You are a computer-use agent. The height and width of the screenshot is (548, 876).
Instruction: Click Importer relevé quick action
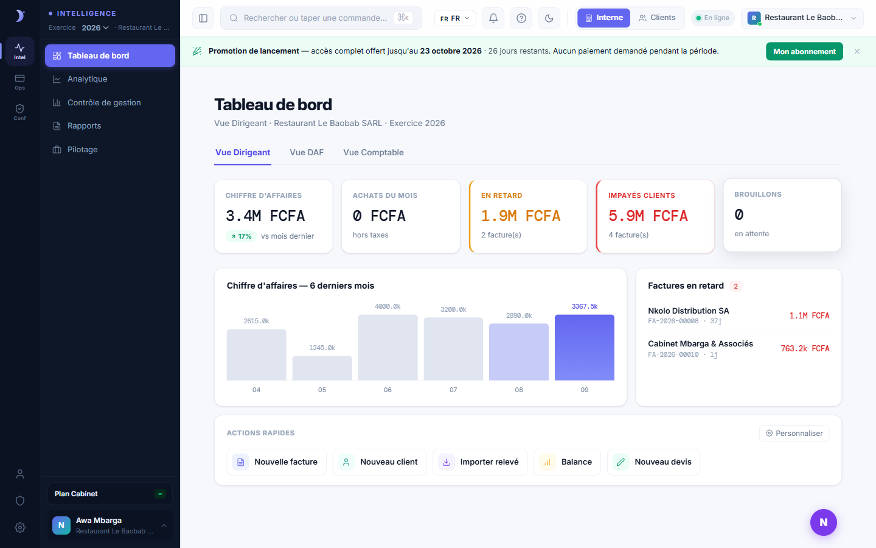480,462
